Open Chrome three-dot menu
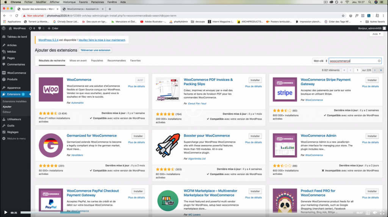The height and width of the screenshot is (217, 388). coord(383,15)
